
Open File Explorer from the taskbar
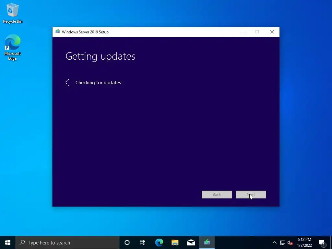pyautogui.click(x=175, y=243)
